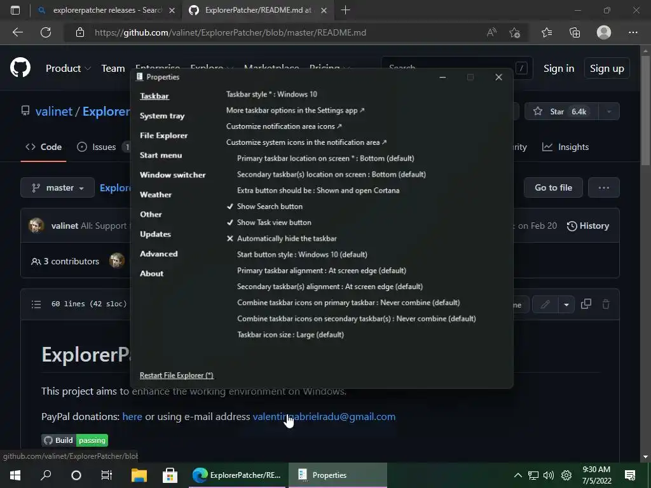The width and height of the screenshot is (651, 488).
Task: Click Windows Start button
Action: pos(15,475)
